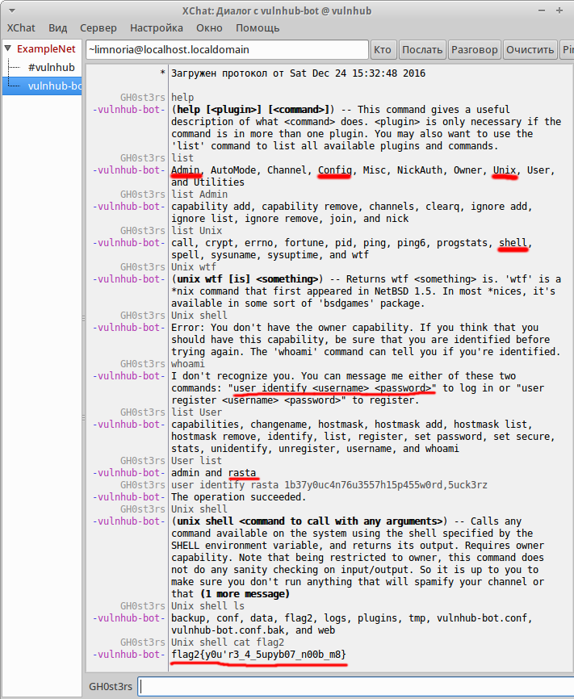574x699 pixels.
Task: Click the 'list User' command line
Action: point(196,412)
